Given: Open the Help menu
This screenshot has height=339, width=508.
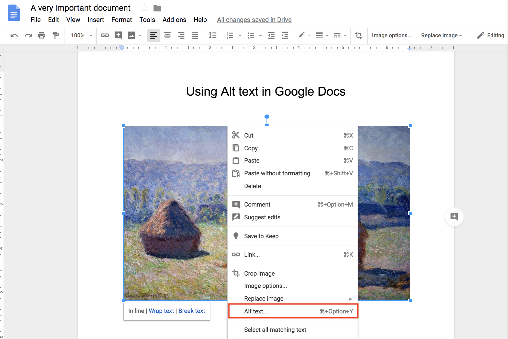Looking at the screenshot, I should pyautogui.click(x=200, y=20).
